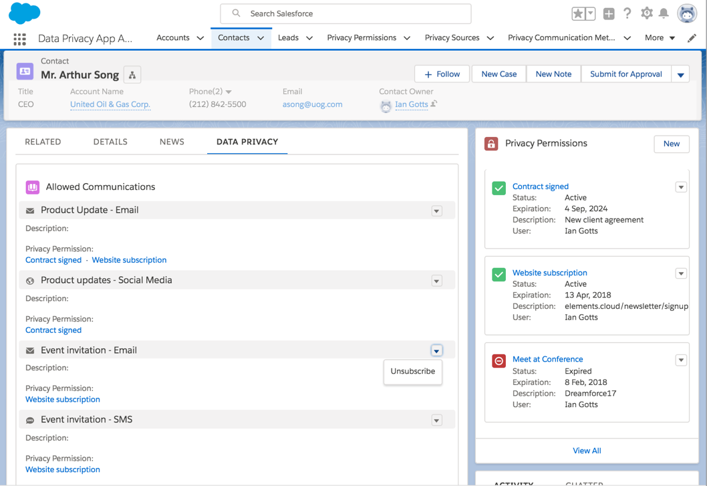Open the Privacy Sources navigation tab
This screenshot has height=486, width=707.
[452, 38]
